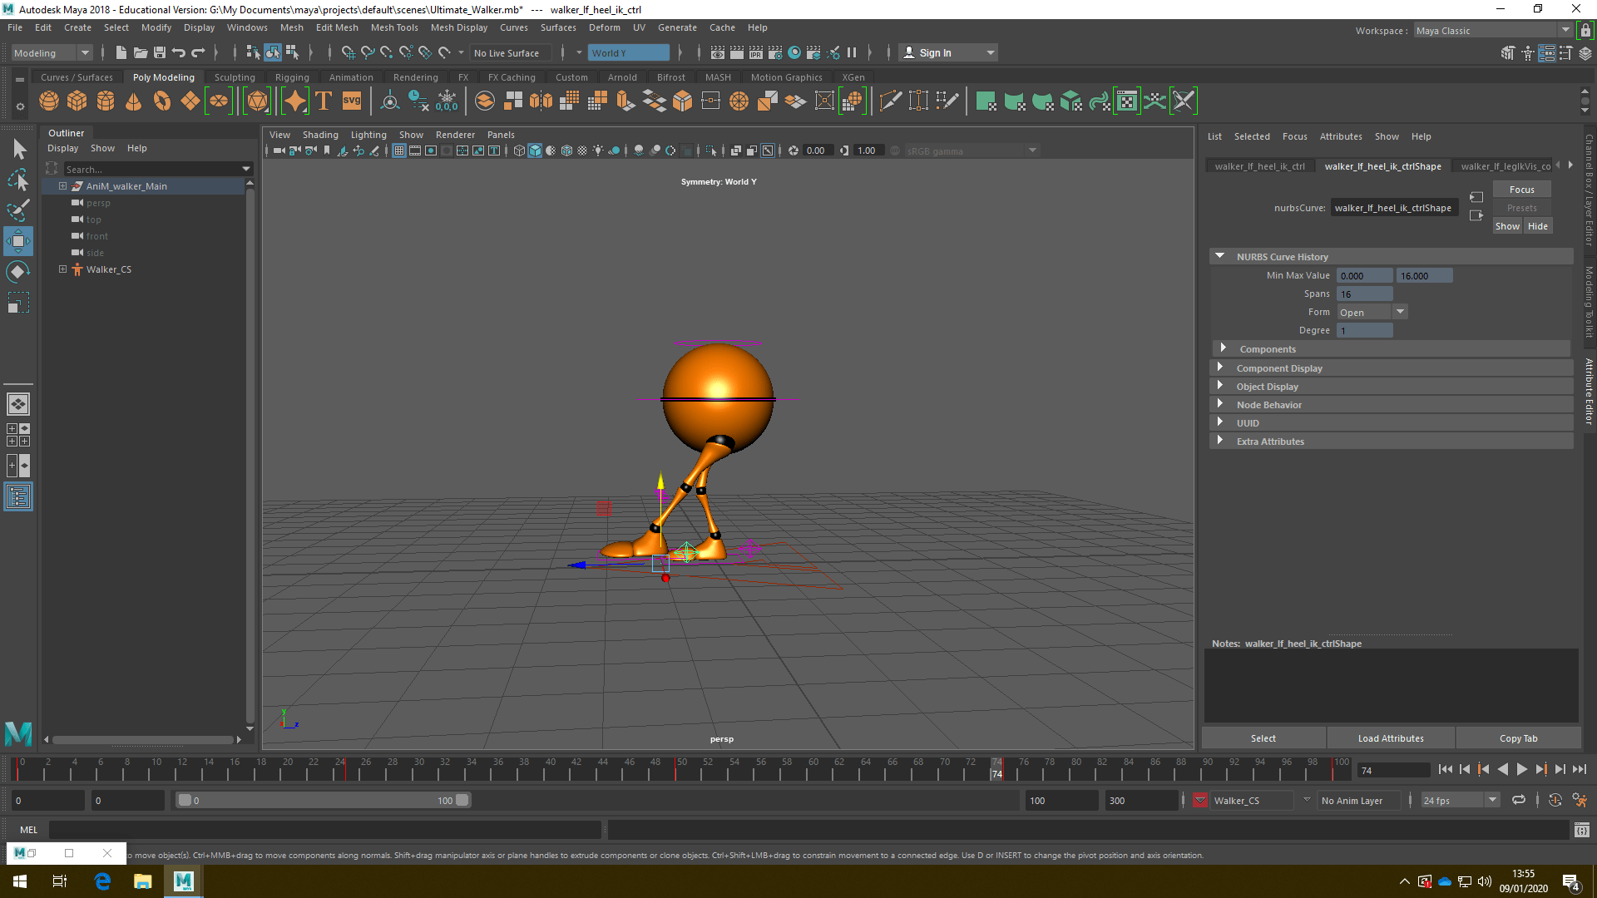Click the Undo arrow icon
The image size is (1597, 898).
pos(179,52)
